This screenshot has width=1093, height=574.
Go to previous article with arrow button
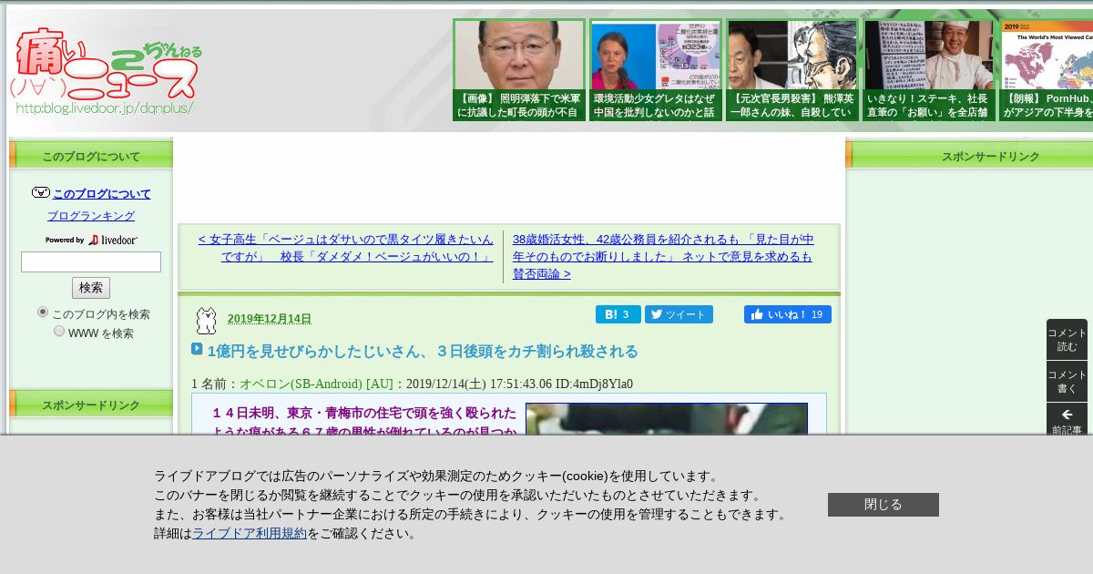[x=1067, y=419]
